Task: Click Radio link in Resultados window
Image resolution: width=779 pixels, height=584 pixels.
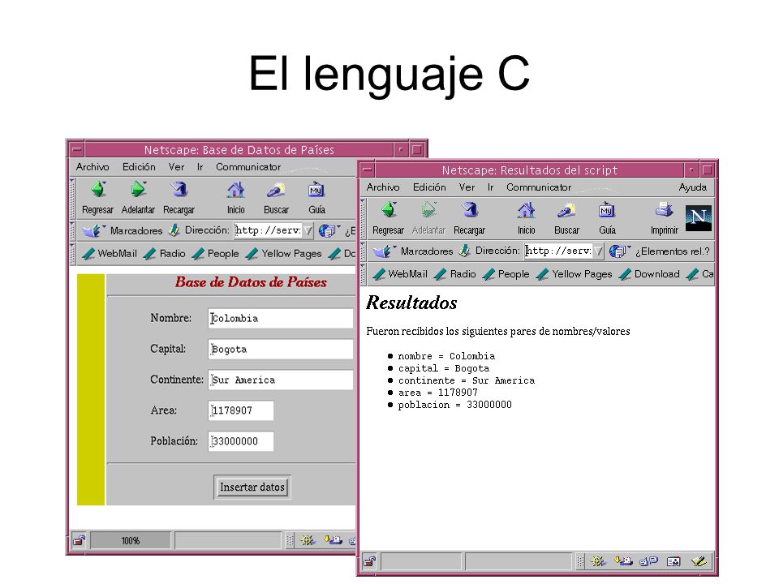Action: coord(455,274)
